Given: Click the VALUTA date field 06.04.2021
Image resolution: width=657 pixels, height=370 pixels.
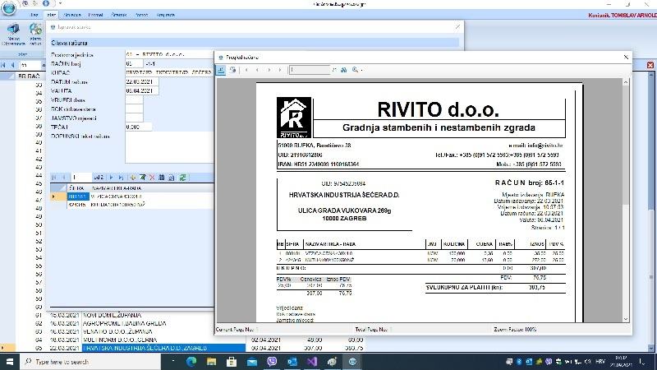Looking at the screenshot, I should (x=142, y=90).
